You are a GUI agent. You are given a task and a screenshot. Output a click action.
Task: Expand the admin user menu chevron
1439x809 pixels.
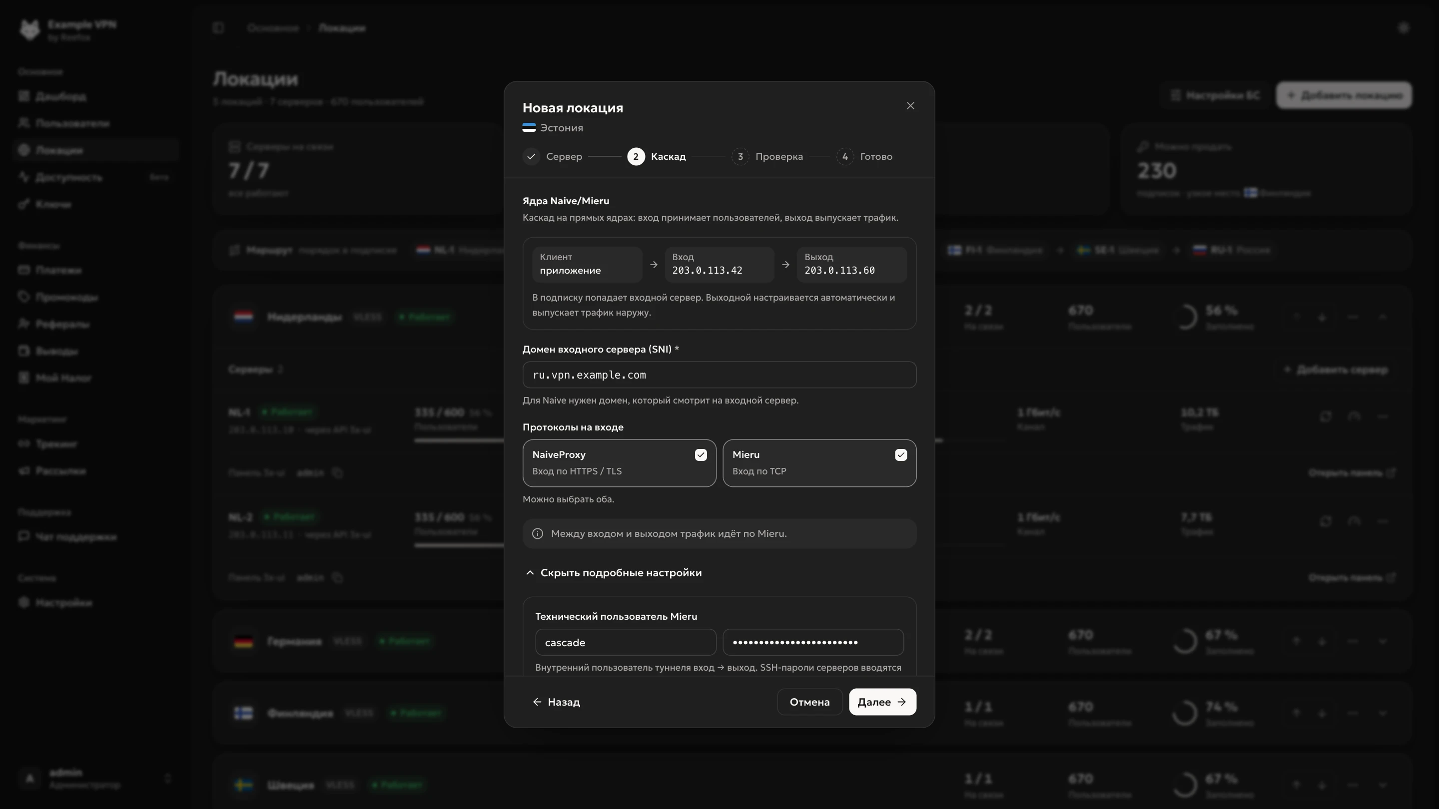click(x=167, y=779)
